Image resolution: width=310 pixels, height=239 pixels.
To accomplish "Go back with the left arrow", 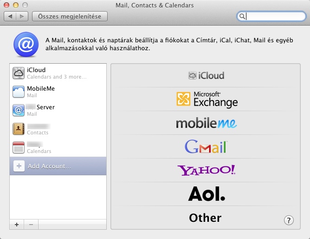I will [10, 16].
